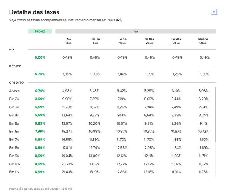Click the CRÉDITO section label
This screenshot has width=225, height=194.
click(x=16, y=83)
